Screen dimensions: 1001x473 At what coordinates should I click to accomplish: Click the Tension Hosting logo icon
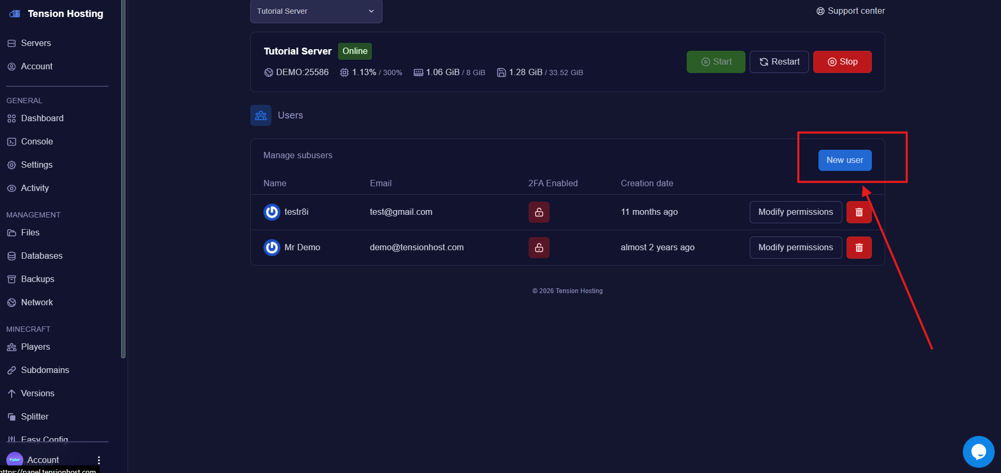(15, 14)
